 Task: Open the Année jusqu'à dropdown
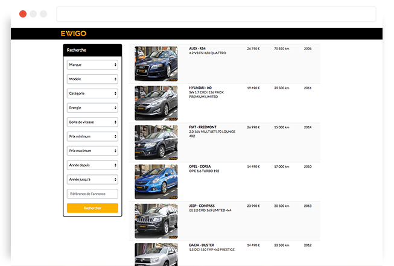[x=92, y=179]
